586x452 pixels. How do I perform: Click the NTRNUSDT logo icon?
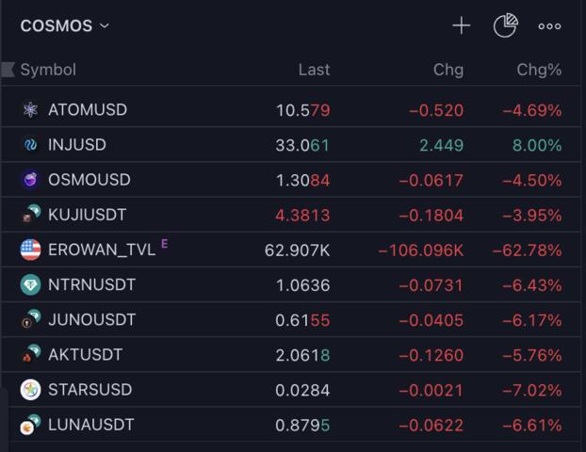coord(30,284)
